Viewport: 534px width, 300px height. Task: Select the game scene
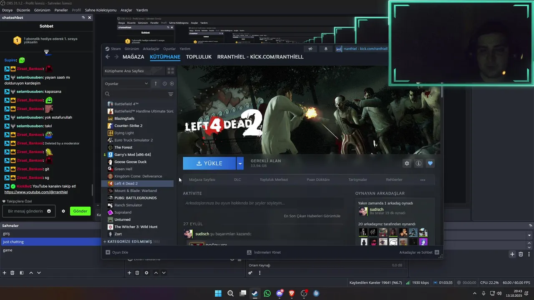[x=50, y=250]
